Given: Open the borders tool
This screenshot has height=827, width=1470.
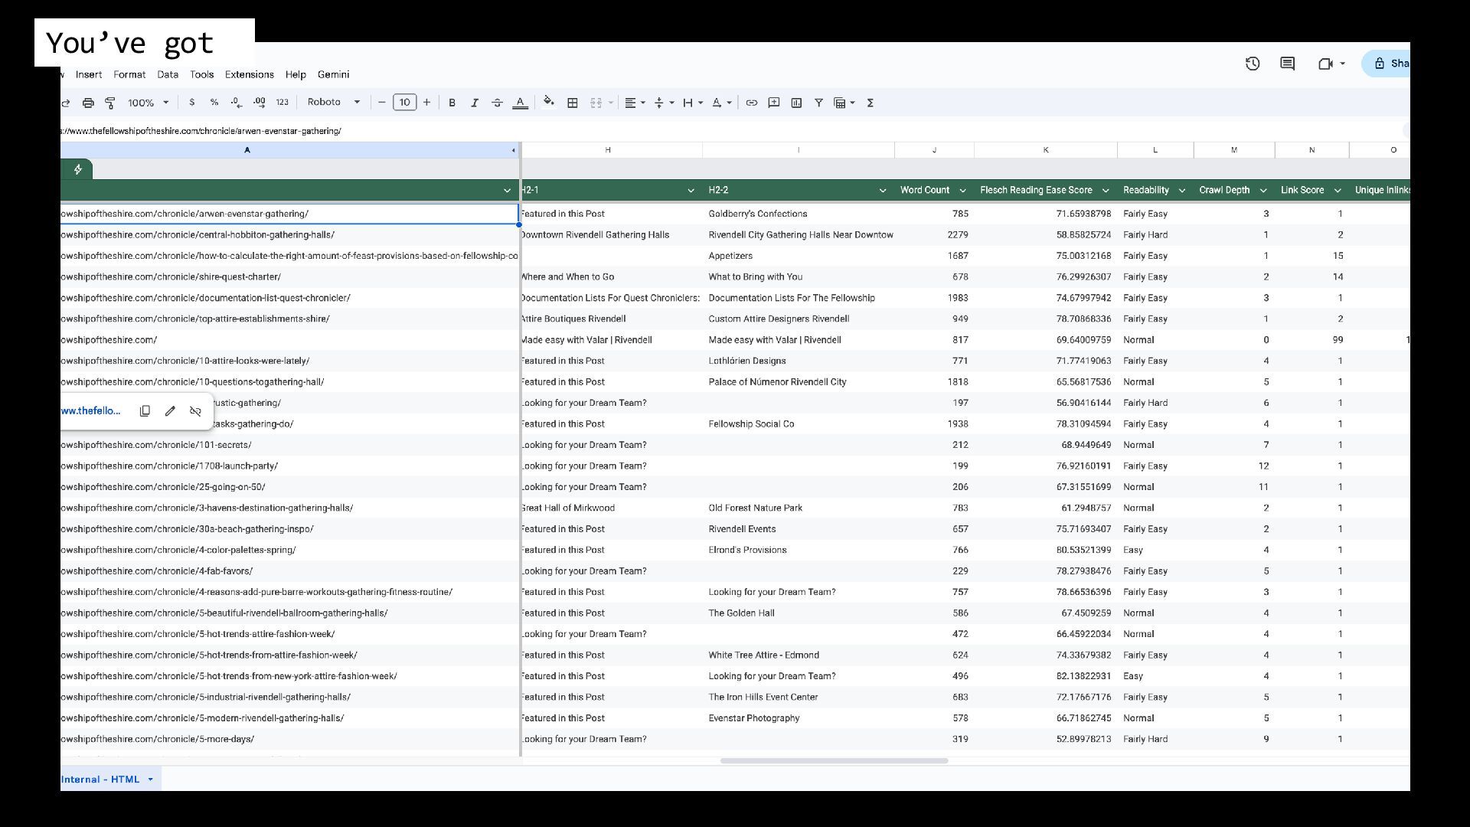Looking at the screenshot, I should coord(572,103).
